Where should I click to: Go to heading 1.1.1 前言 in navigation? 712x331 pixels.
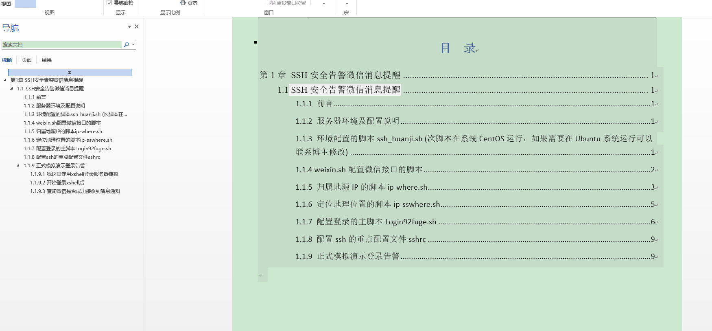tap(35, 97)
